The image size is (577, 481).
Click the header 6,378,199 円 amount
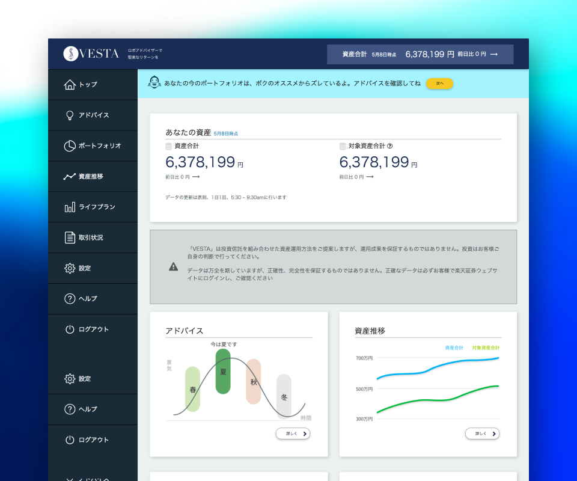[430, 54]
